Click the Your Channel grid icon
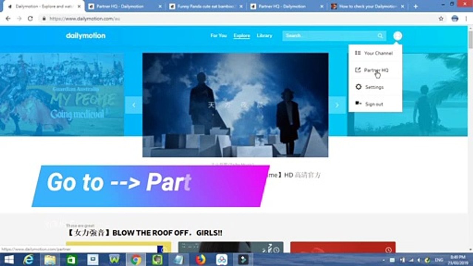The width and height of the screenshot is (473, 266). pyautogui.click(x=358, y=53)
